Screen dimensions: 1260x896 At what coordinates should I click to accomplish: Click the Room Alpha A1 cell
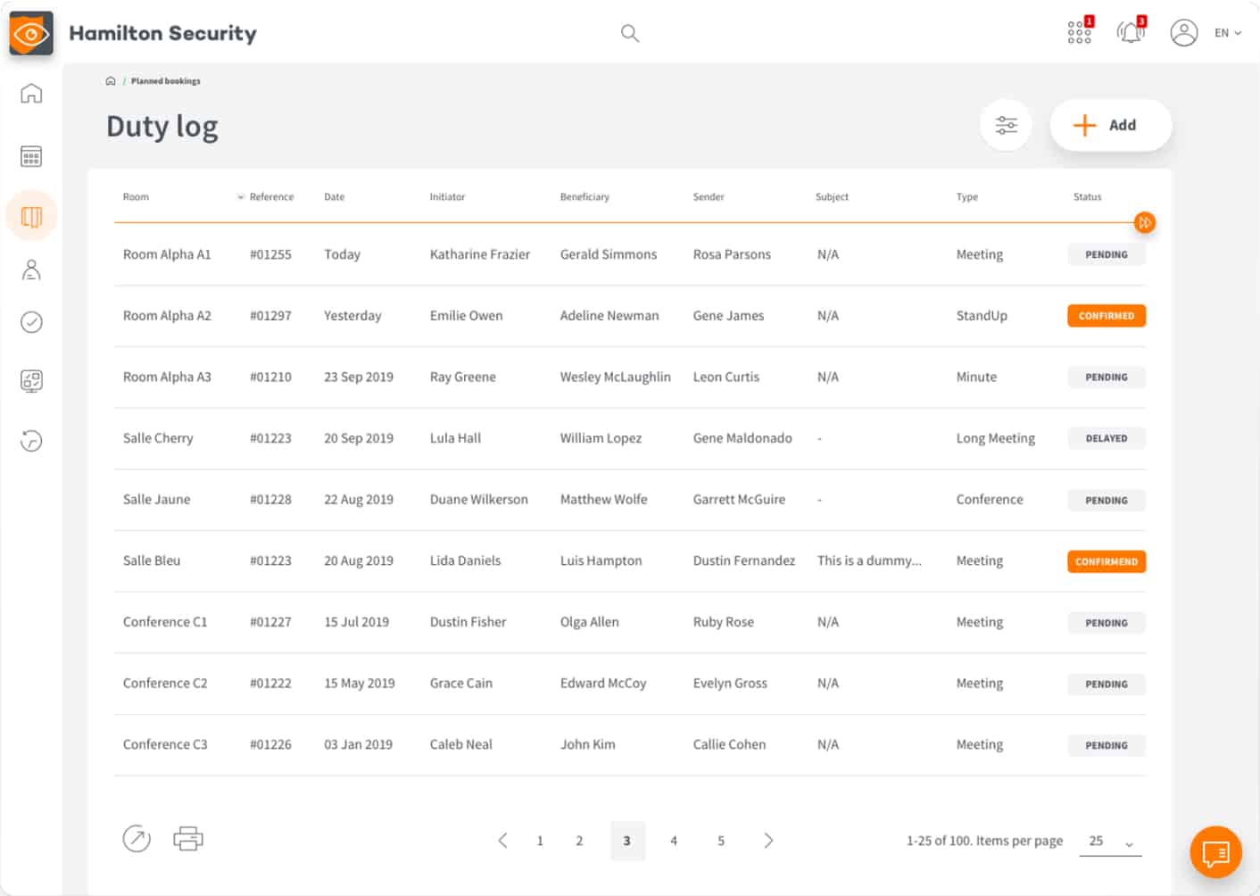167,254
